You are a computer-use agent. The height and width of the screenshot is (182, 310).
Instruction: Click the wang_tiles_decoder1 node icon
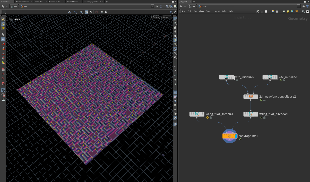251,114
